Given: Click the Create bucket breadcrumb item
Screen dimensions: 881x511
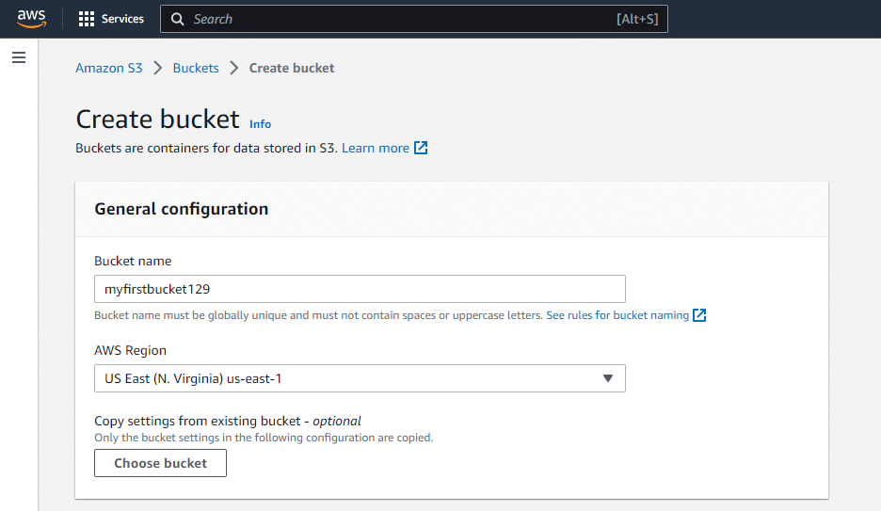Looking at the screenshot, I should [x=292, y=68].
